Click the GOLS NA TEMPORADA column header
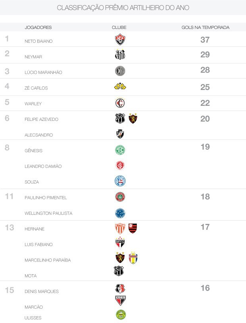The height and width of the screenshot is (323, 246). coord(205,27)
